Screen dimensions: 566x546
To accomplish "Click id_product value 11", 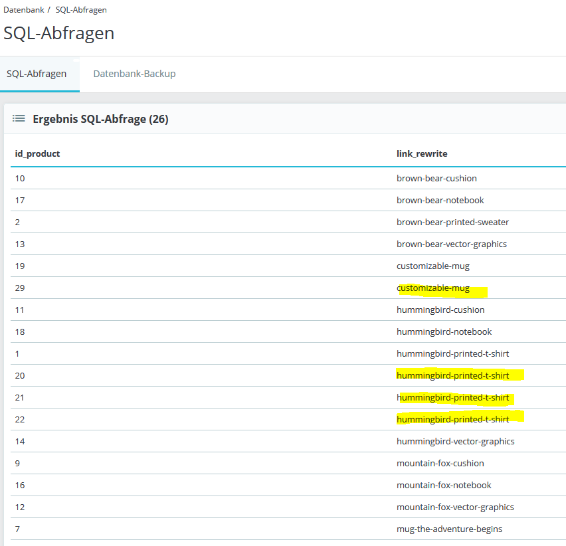I will click(19, 310).
